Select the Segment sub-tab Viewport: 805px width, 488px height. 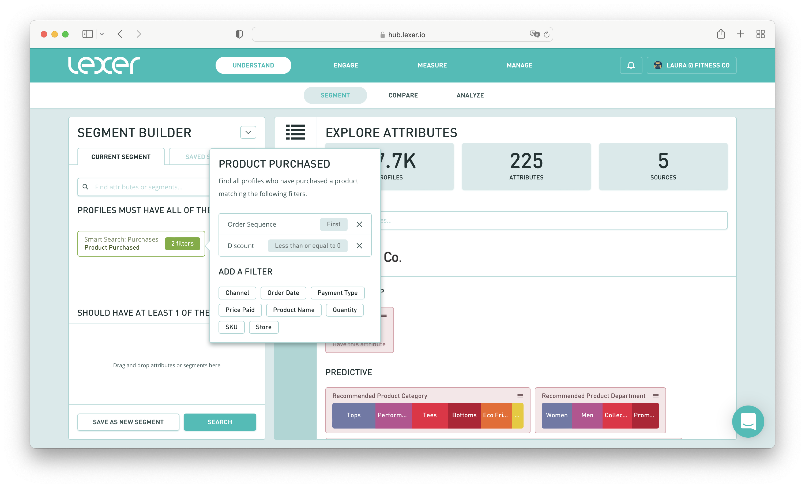(x=335, y=95)
